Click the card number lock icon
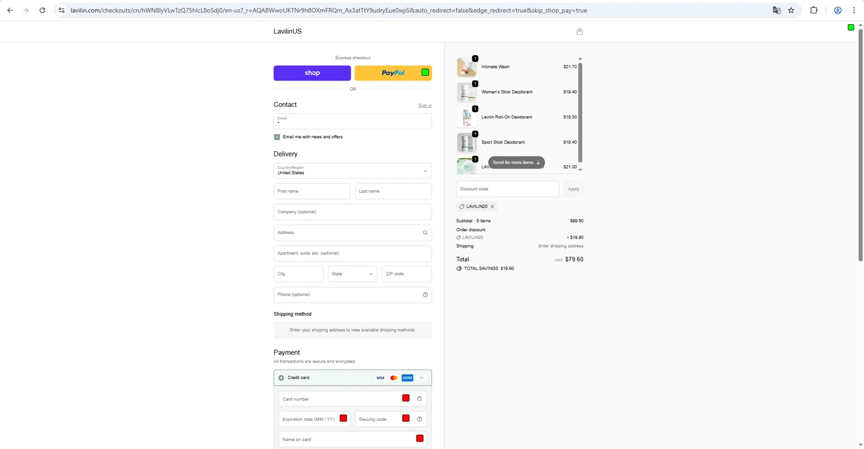 (x=419, y=398)
